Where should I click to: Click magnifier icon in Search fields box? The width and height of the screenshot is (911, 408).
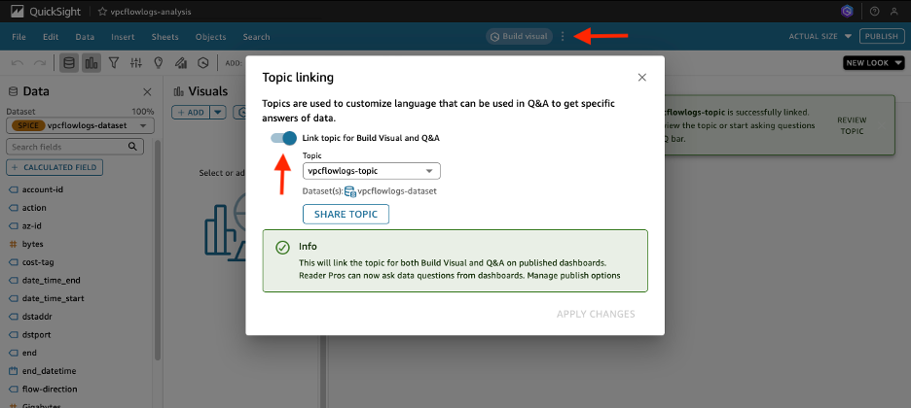coord(132,147)
